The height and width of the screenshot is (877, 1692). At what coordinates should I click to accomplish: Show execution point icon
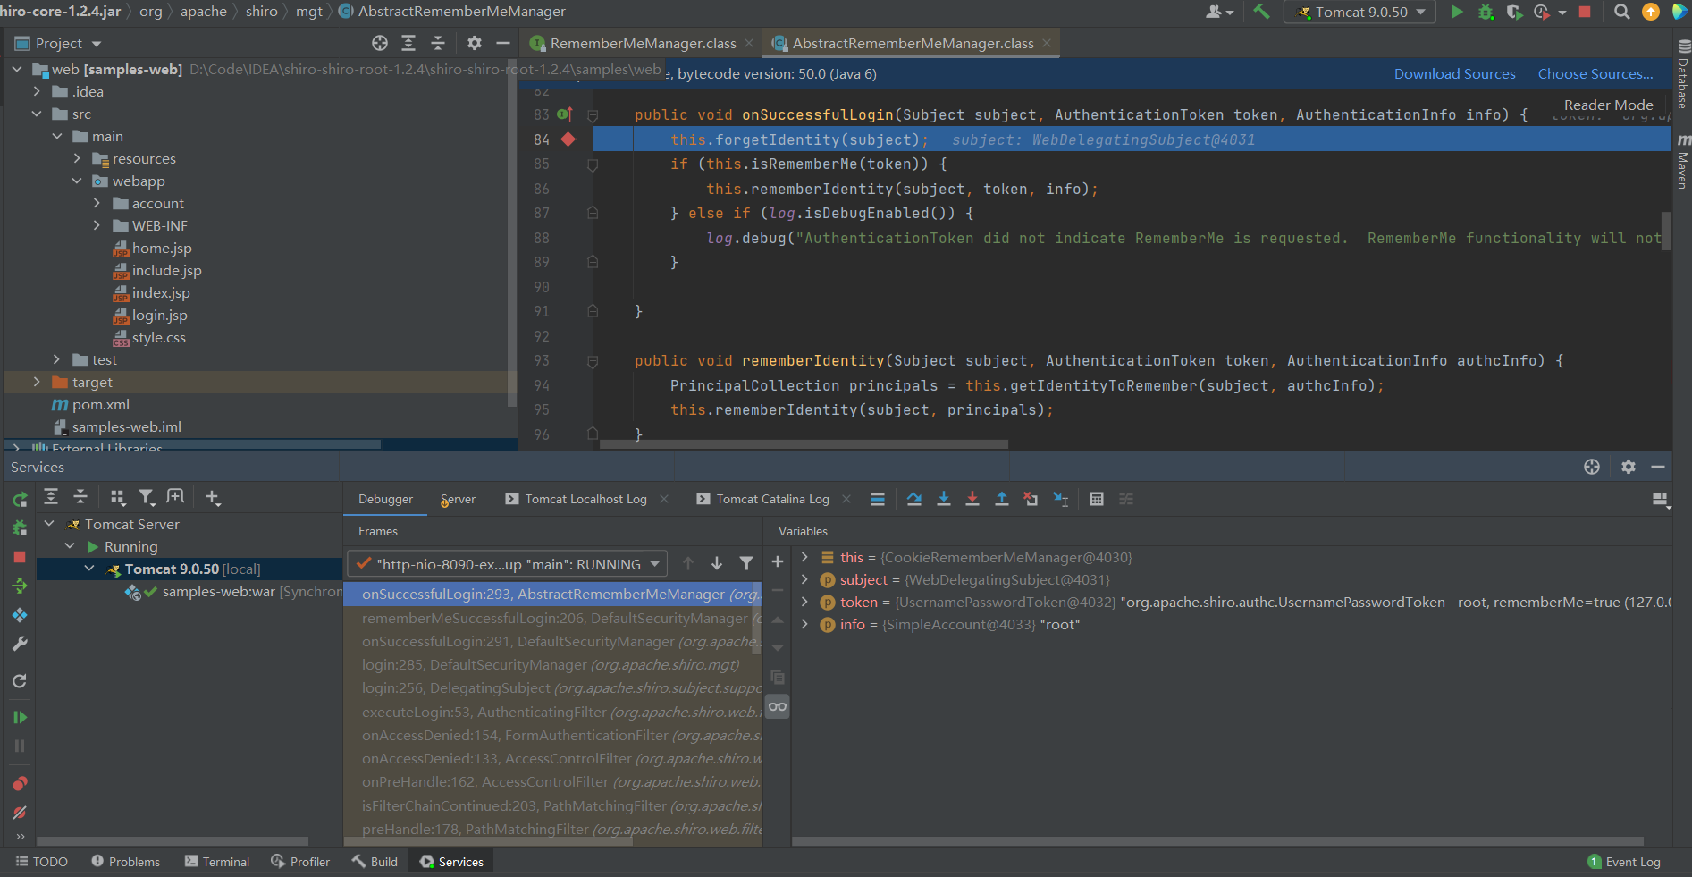click(878, 499)
